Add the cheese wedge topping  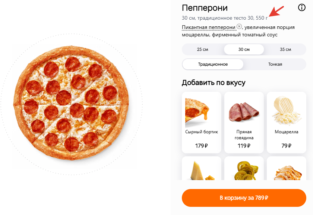tap(202, 169)
